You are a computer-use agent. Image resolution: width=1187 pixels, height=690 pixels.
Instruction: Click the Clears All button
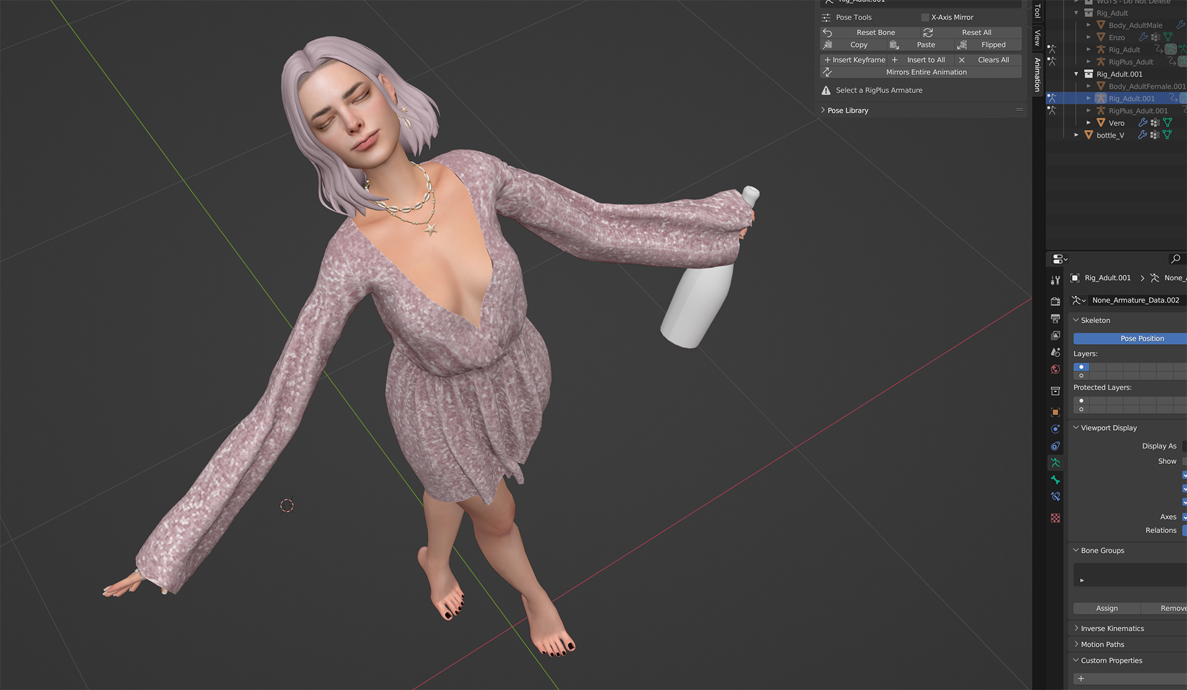tap(988, 60)
